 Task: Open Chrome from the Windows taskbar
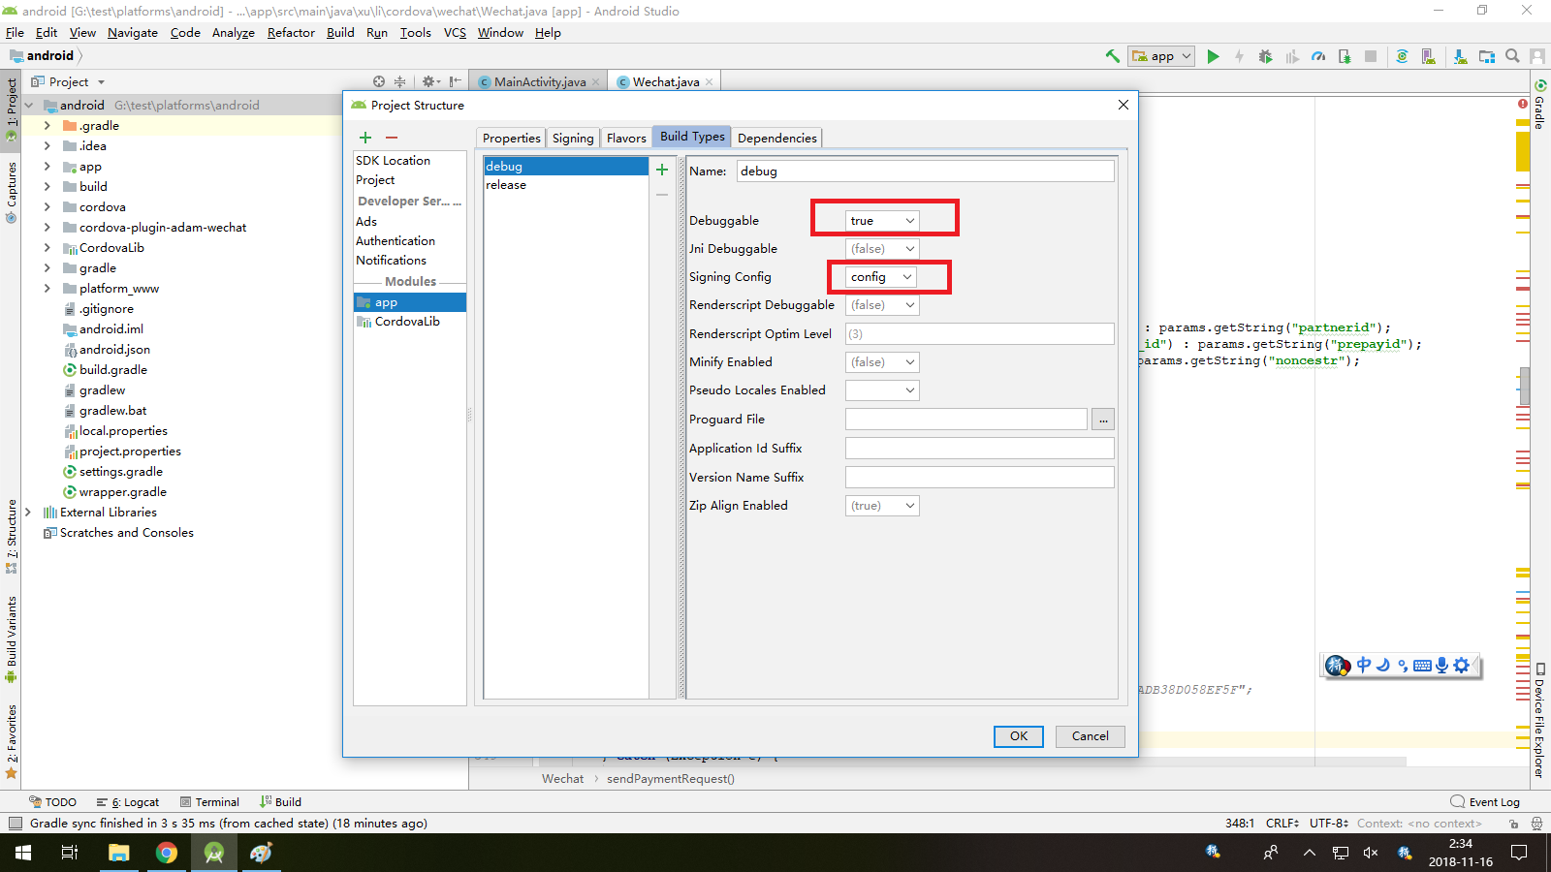pos(167,853)
